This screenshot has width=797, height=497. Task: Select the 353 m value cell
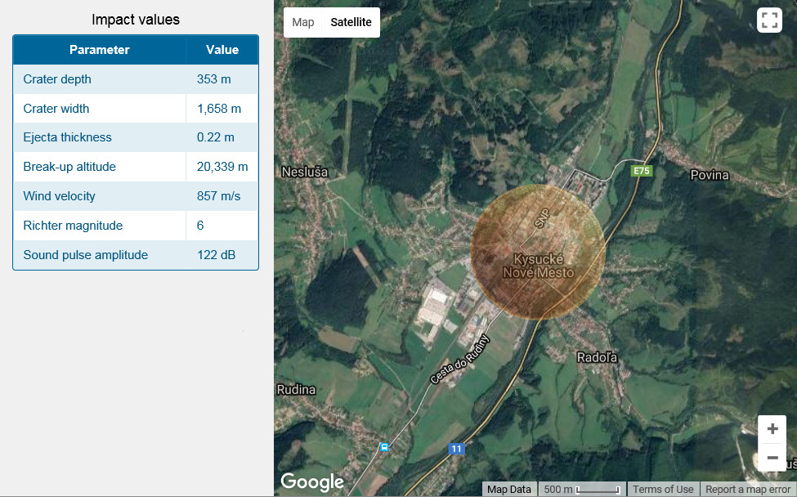coord(214,79)
